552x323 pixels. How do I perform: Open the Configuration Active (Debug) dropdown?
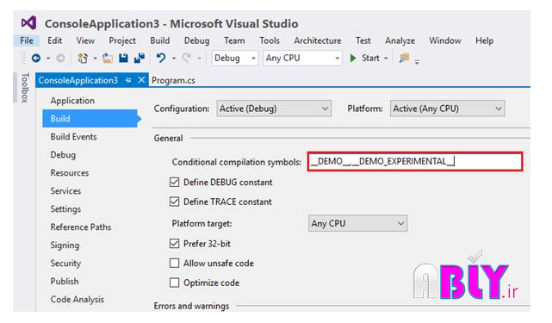(274, 109)
